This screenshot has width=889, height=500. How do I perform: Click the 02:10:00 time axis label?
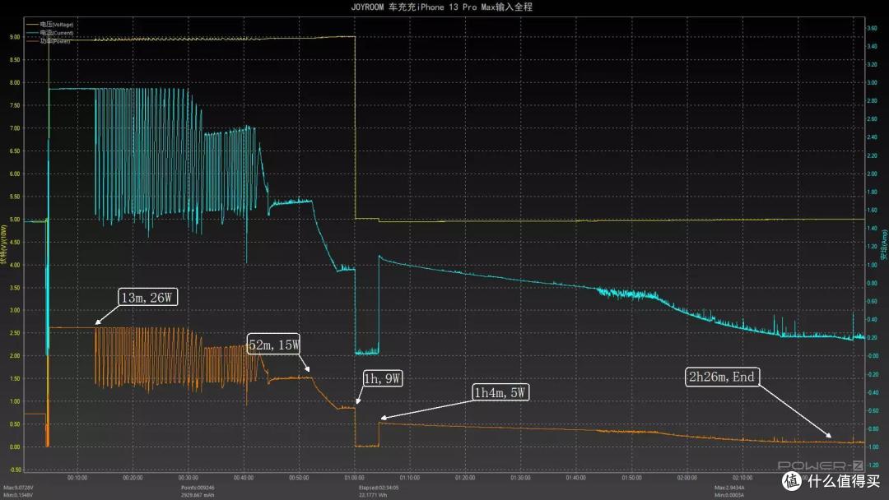[742, 478]
